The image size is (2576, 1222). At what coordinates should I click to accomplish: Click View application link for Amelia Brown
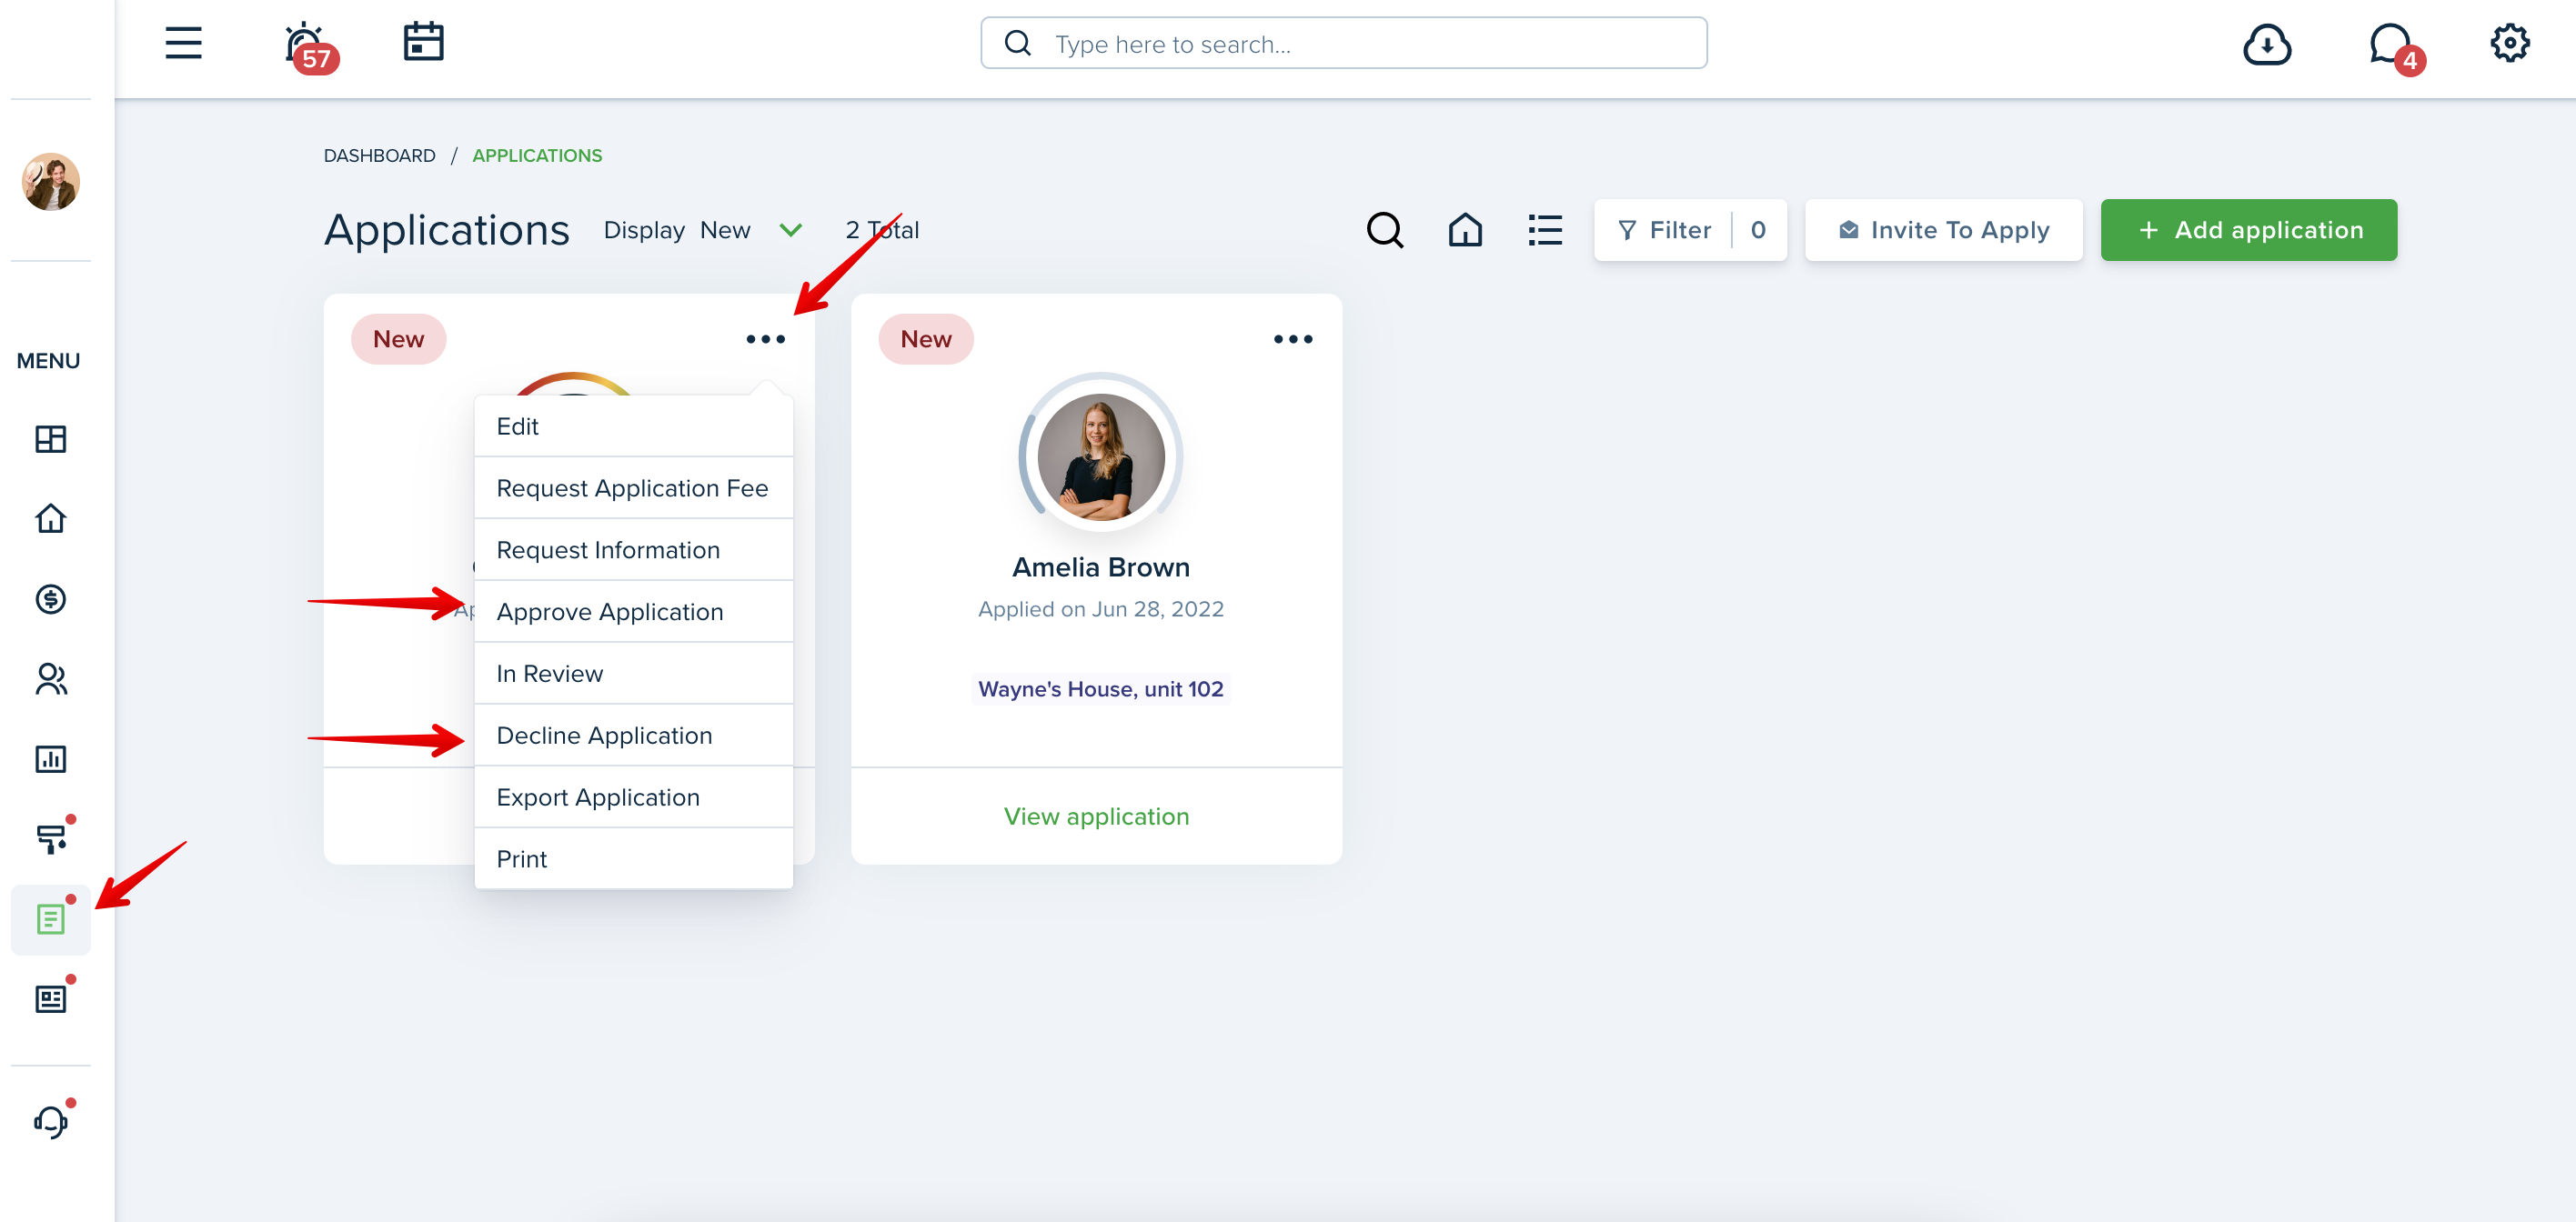coord(1096,816)
